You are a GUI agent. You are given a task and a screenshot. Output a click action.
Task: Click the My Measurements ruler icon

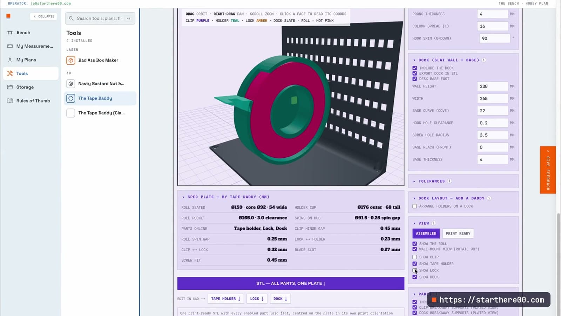10,46
